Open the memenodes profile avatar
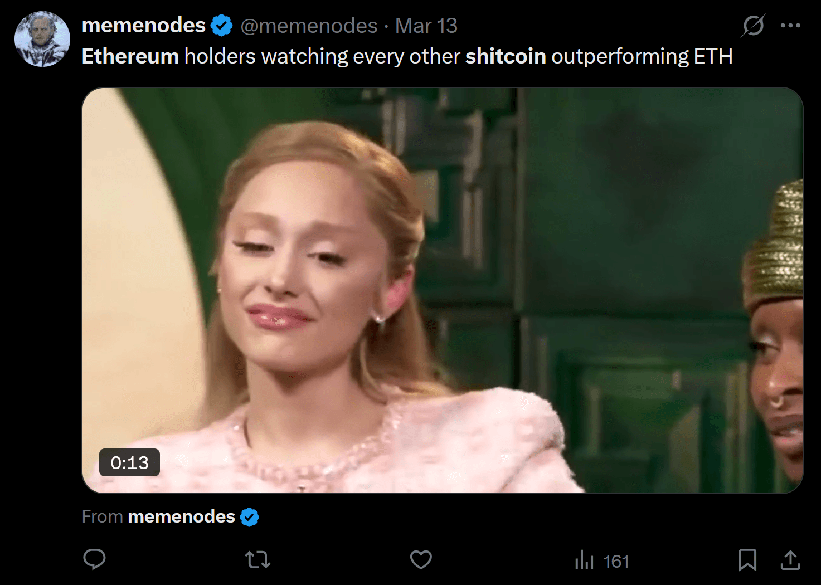 42,39
